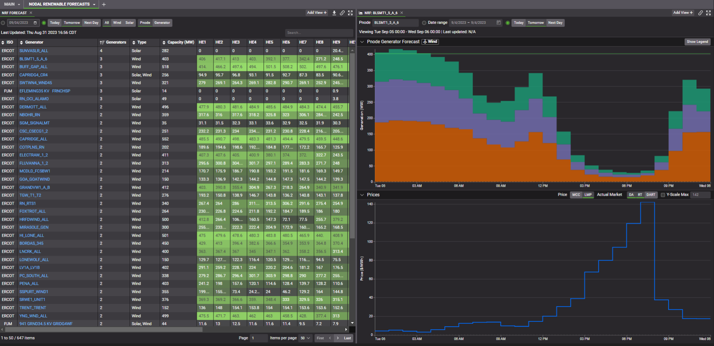The height and width of the screenshot is (346, 714).
Task: Click the Show Legend button
Action: [x=697, y=42]
